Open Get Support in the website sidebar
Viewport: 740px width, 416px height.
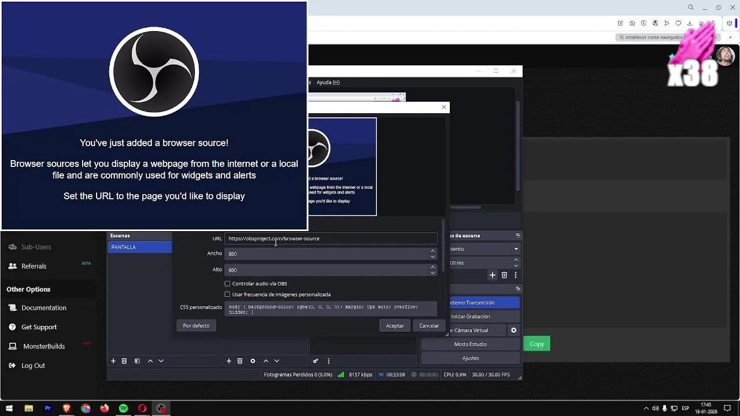tap(39, 327)
